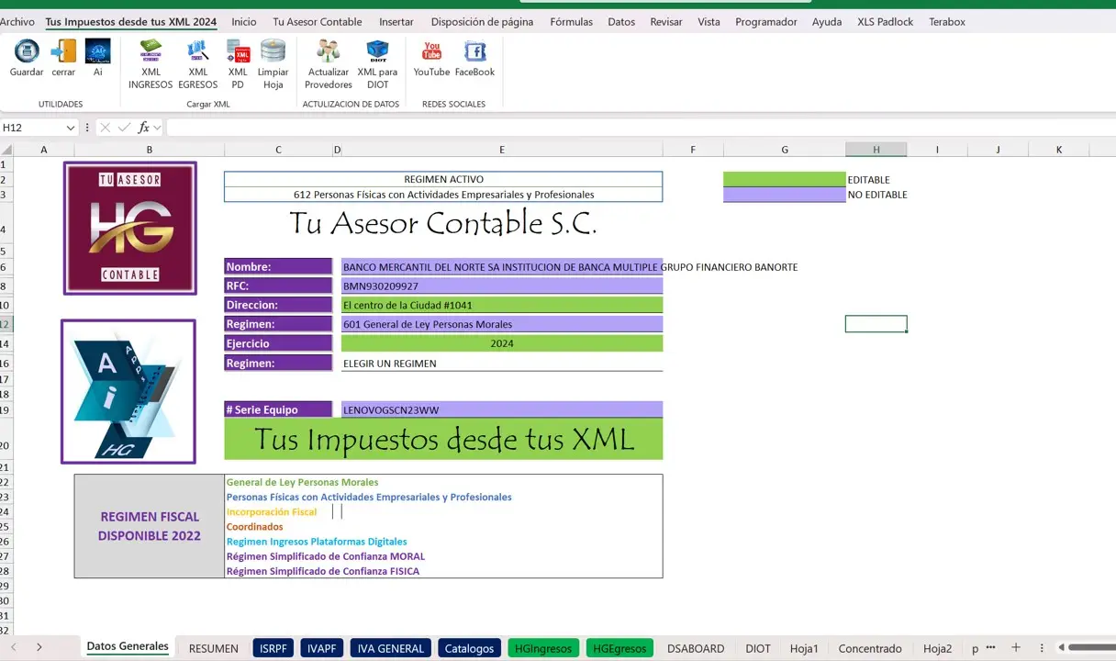Select Tus Impuestos desde tus XML 2024 tab

[x=131, y=21]
